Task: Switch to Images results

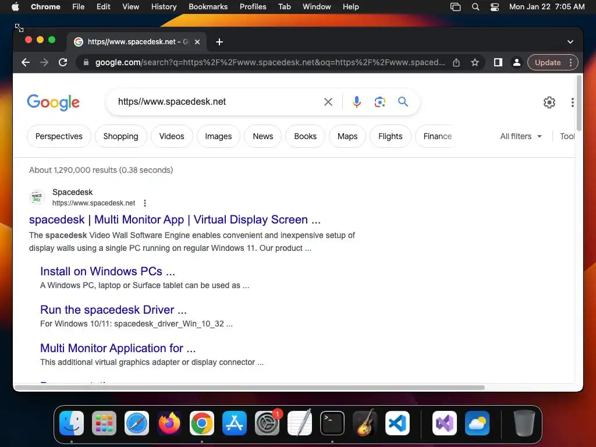Action: (x=218, y=136)
